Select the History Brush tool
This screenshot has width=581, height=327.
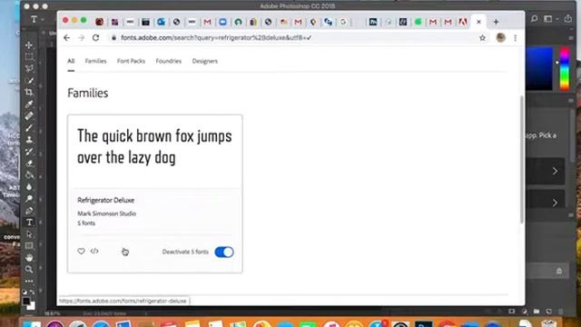[x=29, y=152]
